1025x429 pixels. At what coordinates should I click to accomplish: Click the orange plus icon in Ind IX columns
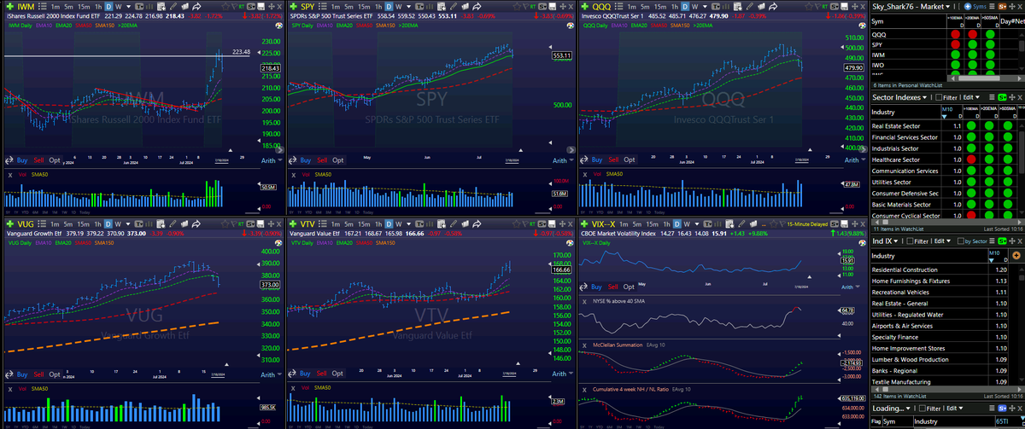point(1016,256)
